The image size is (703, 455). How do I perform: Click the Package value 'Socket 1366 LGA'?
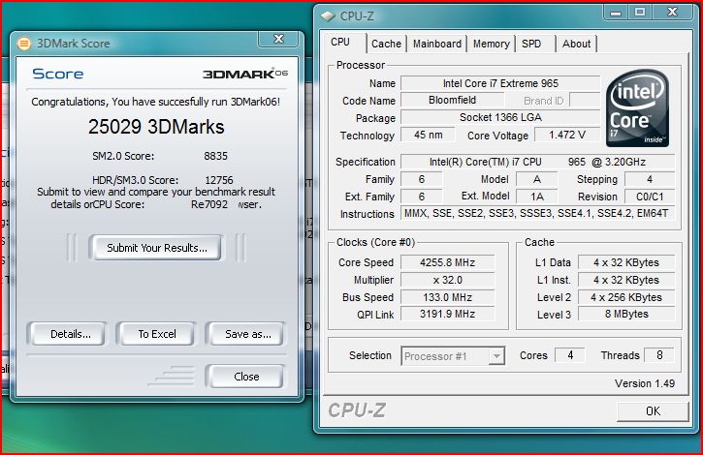[500, 117]
